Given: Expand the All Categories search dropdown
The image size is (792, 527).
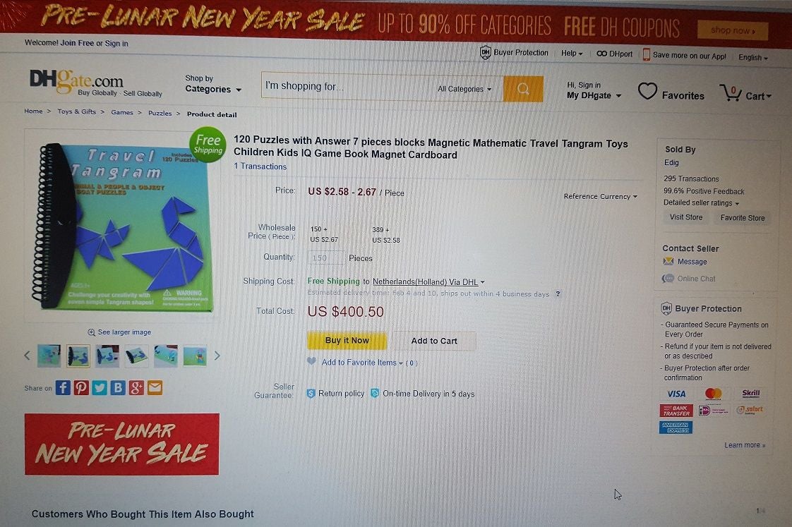Looking at the screenshot, I should tap(464, 89).
